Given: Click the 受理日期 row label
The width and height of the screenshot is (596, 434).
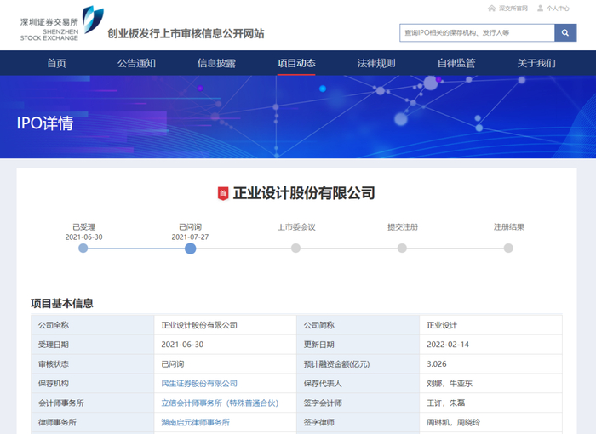Looking at the screenshot, I should coord(53,345).
